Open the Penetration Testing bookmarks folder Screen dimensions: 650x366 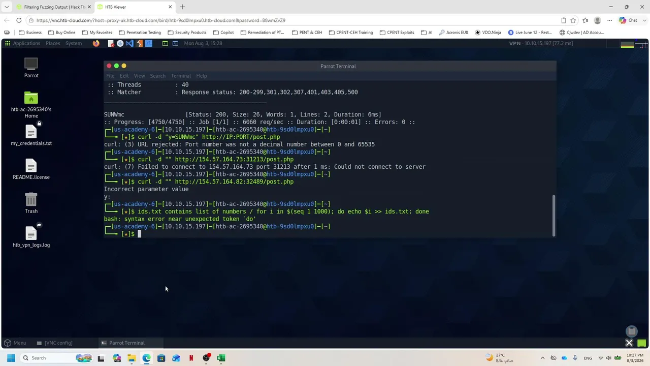[140, 33]
